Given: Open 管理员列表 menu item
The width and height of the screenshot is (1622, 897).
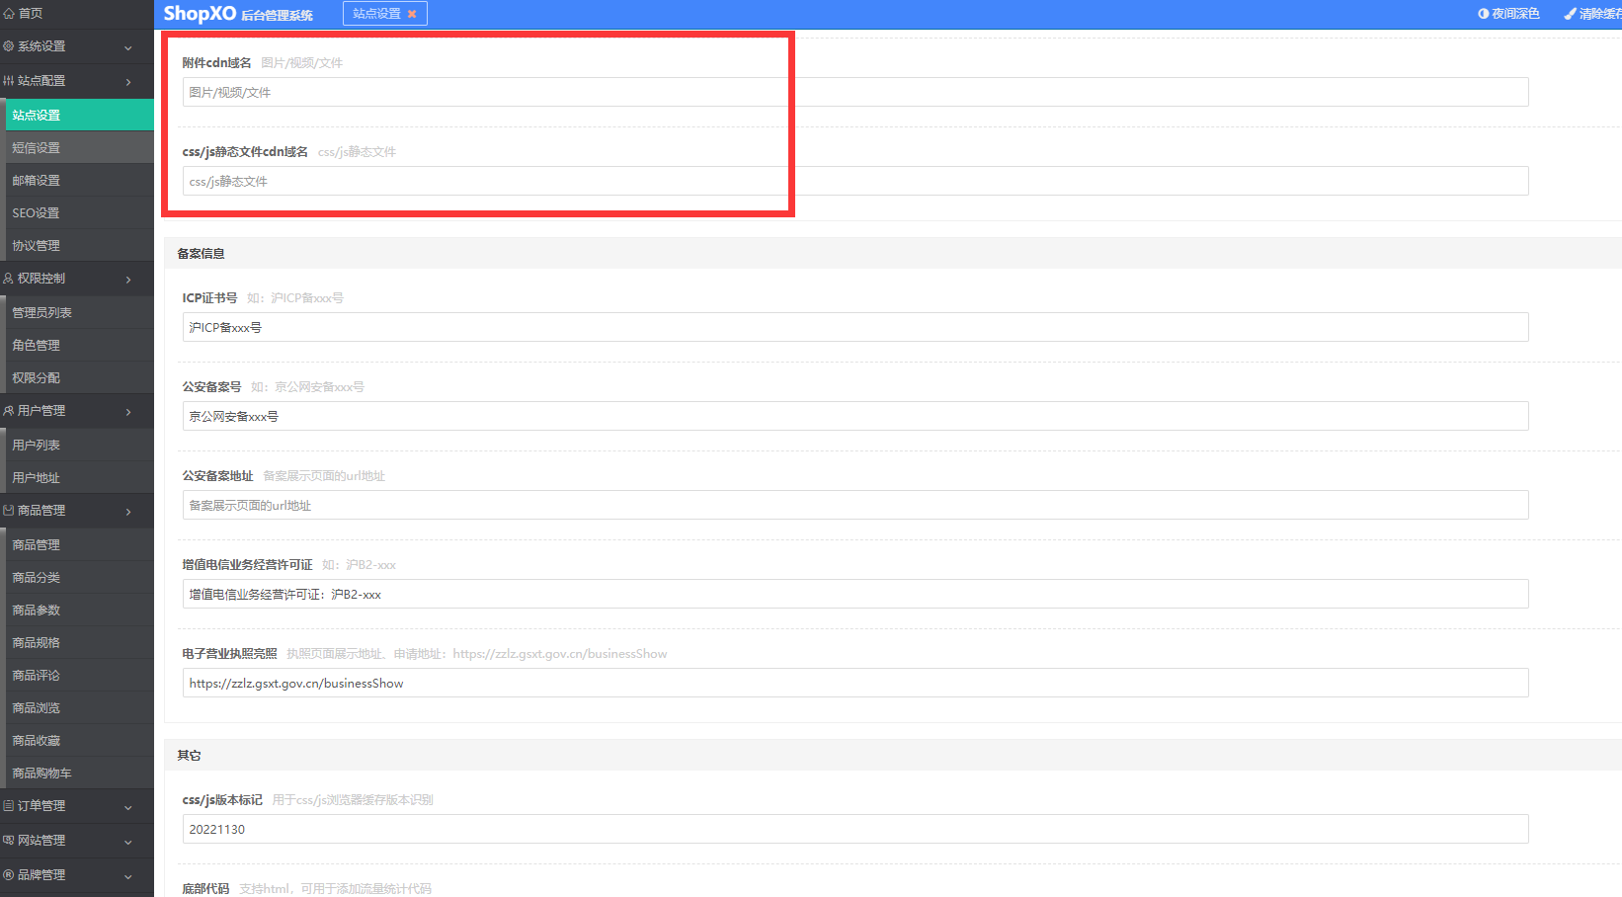Looking at the screenshot, I should click(79, 312).
